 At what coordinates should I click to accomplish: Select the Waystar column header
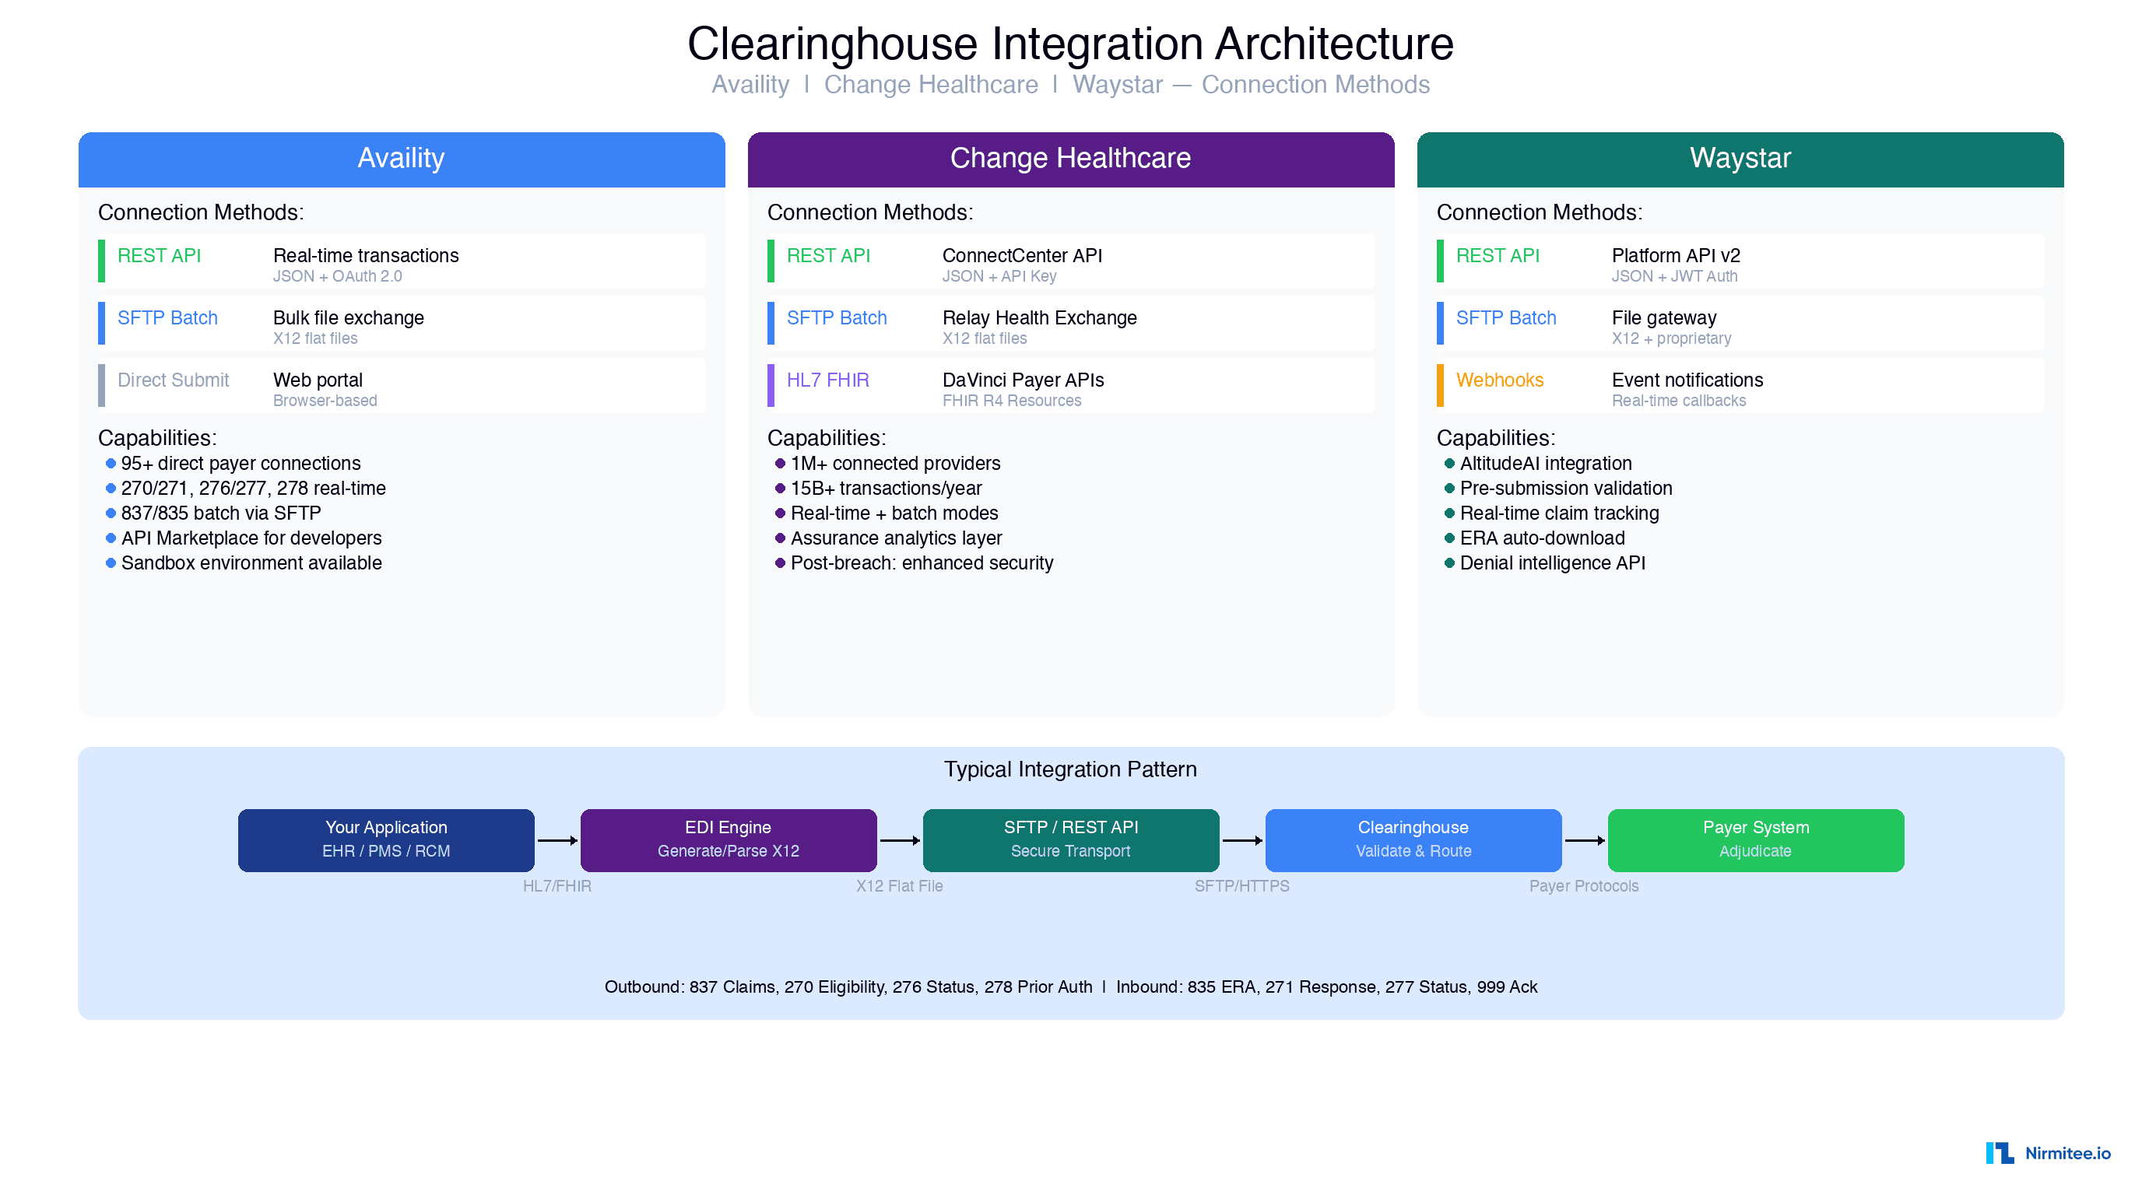[x=1740, y=159]
